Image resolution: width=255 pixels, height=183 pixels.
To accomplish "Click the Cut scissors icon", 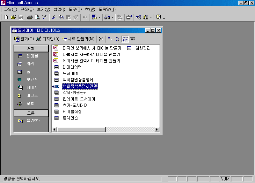I will click(54, 17).
